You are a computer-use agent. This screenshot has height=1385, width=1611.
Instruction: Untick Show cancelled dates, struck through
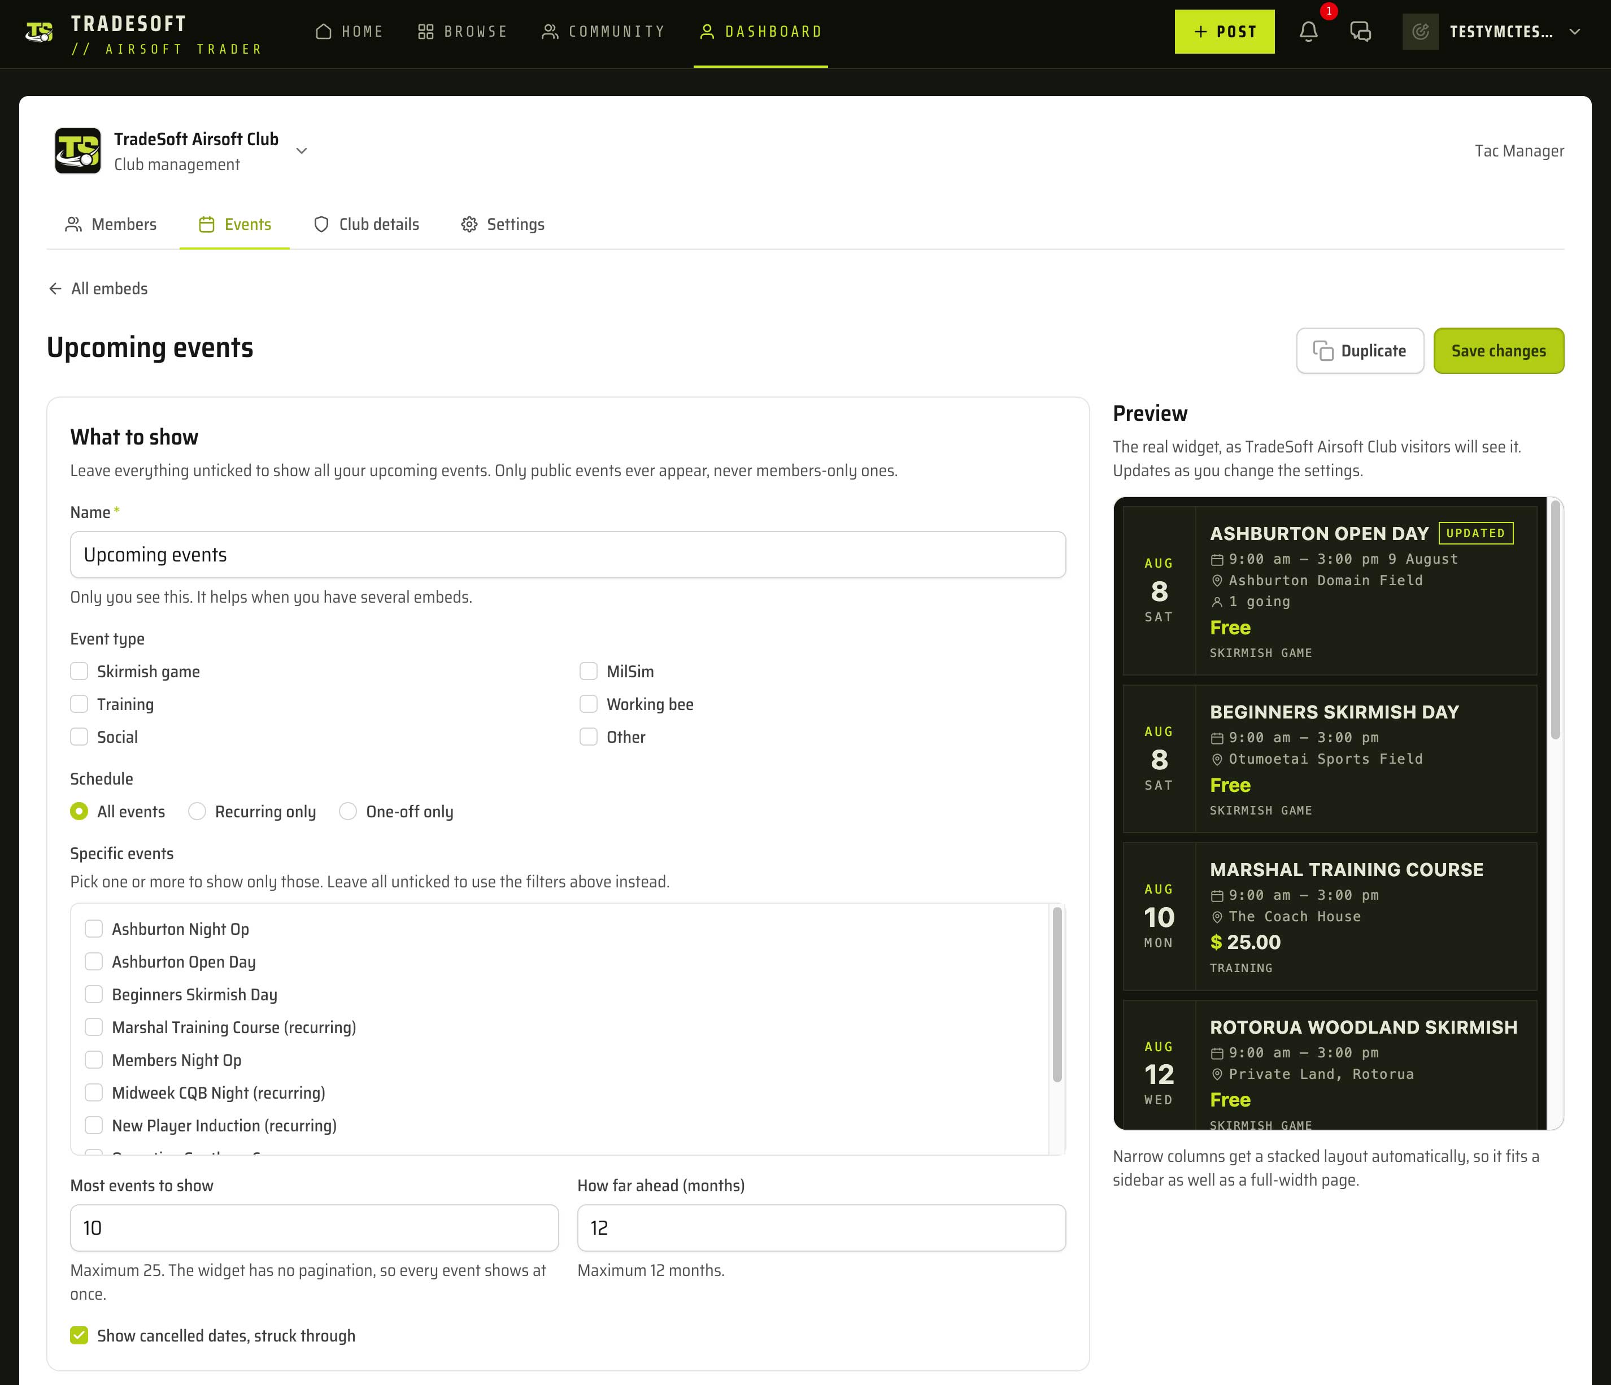tap(79, 1335)
